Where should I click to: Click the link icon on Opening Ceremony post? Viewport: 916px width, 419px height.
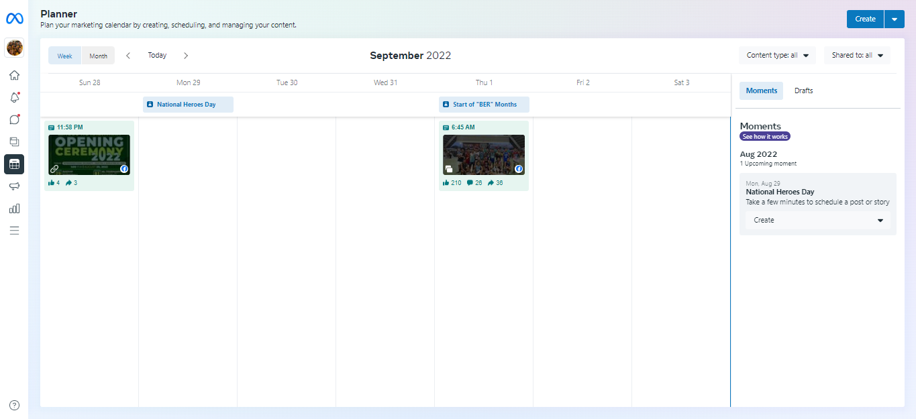tap(54, 169)
